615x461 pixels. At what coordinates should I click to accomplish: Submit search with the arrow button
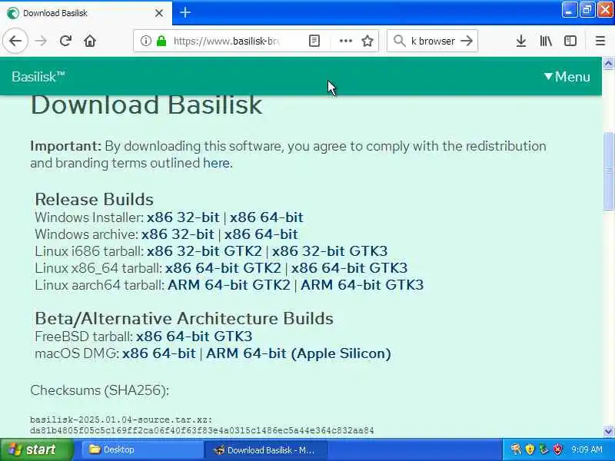(x=467, y=41)
